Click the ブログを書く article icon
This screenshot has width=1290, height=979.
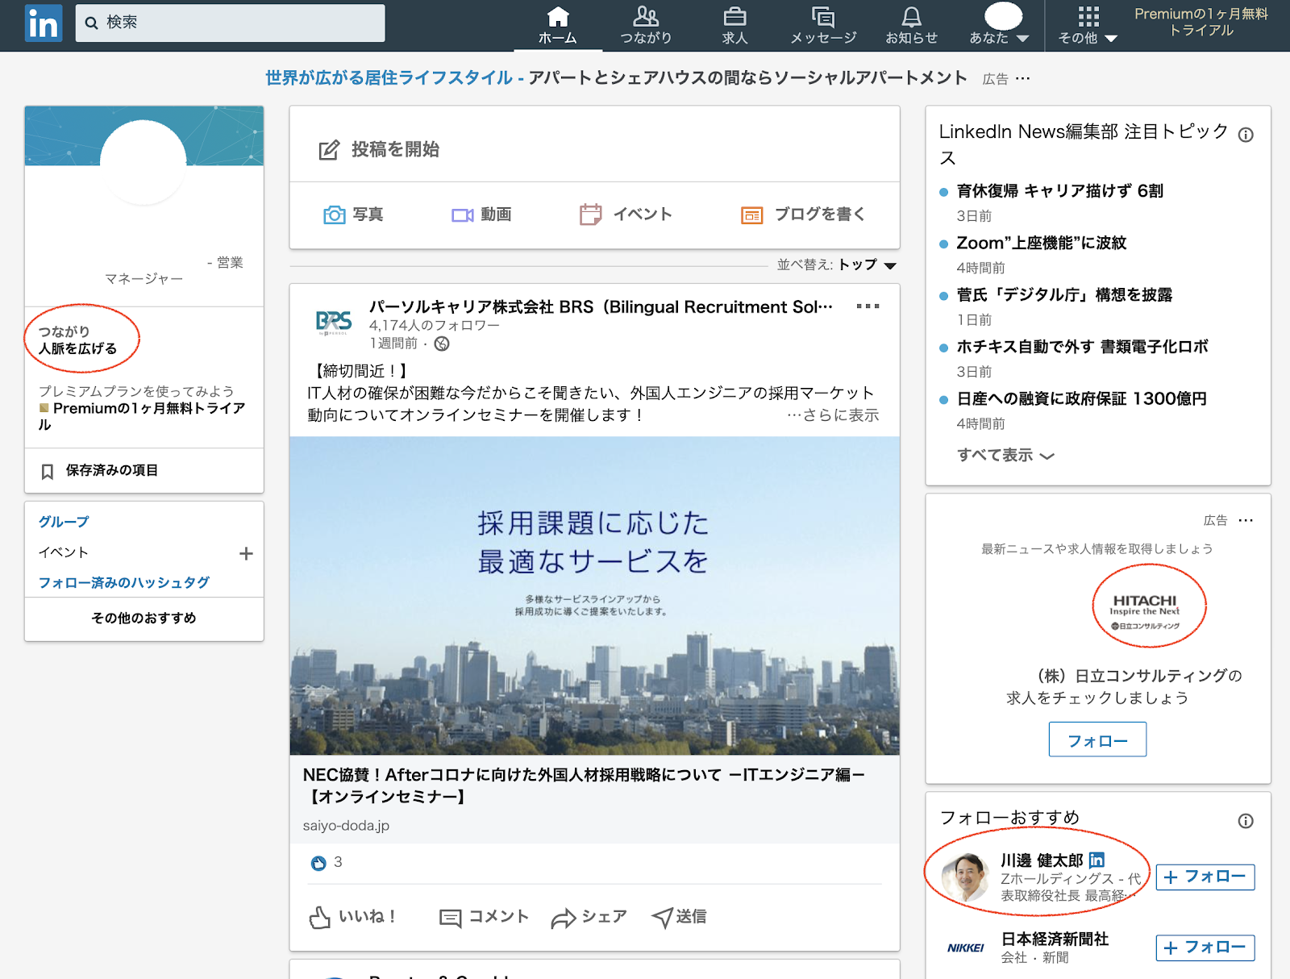[x=751, y=215]
